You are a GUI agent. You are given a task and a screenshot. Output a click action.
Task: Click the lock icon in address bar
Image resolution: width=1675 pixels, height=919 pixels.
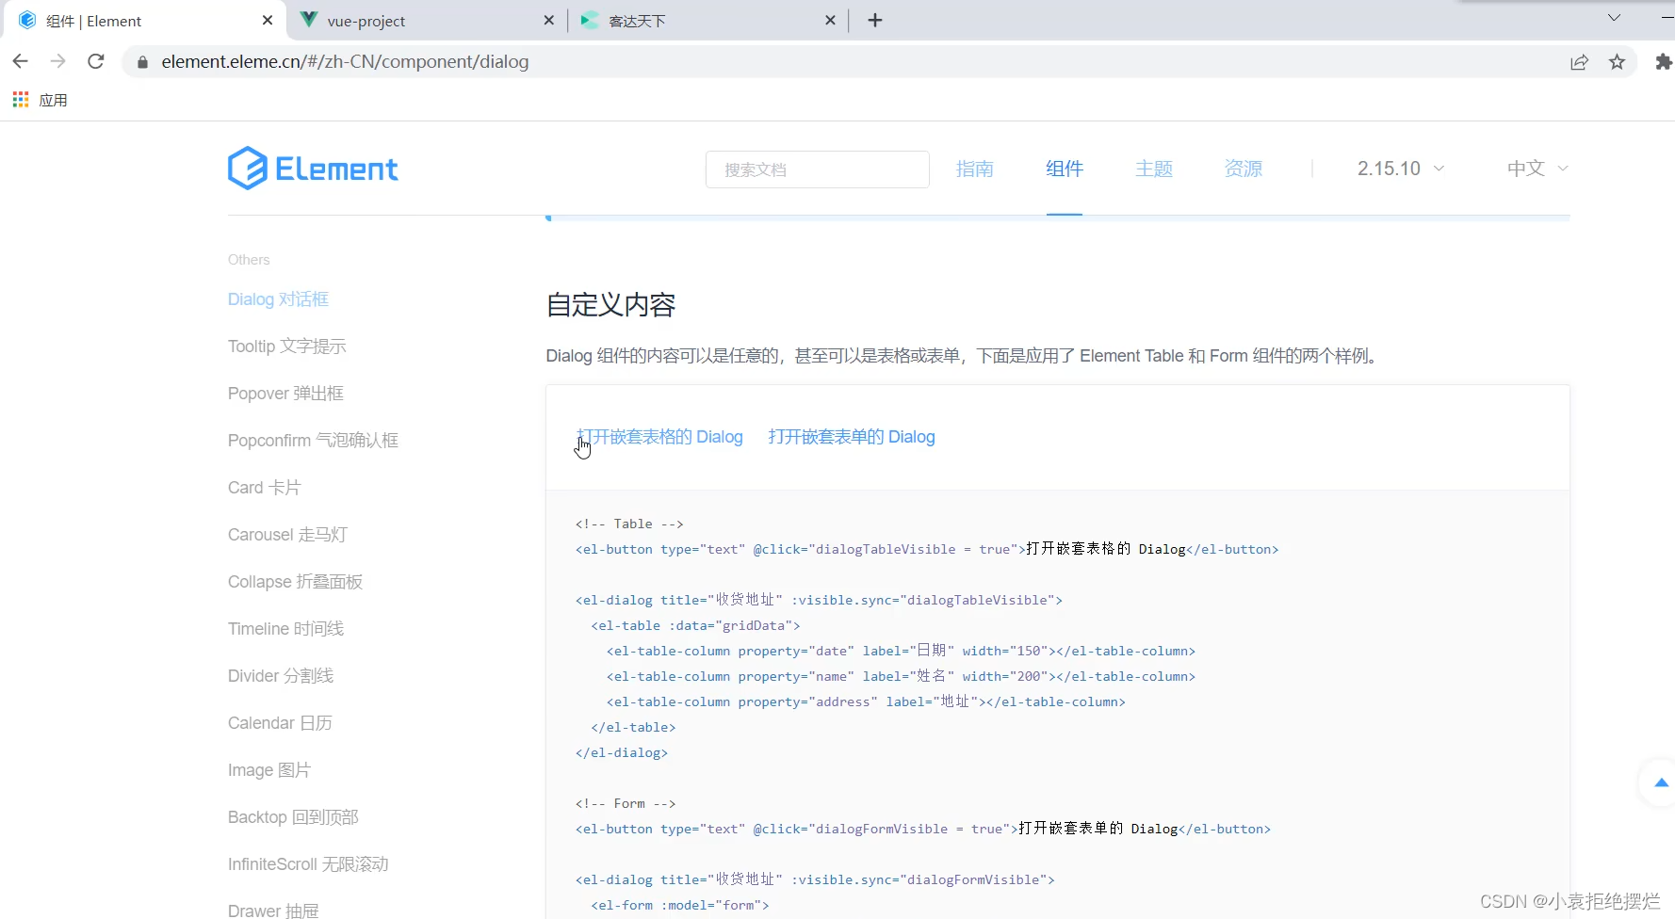pyautogui.click(x=142, y=62)
